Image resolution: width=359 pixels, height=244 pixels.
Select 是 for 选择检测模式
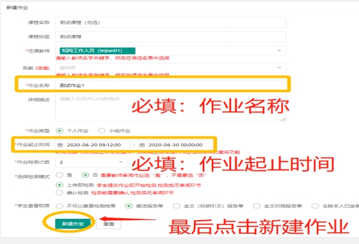click(x=60, y=175)
